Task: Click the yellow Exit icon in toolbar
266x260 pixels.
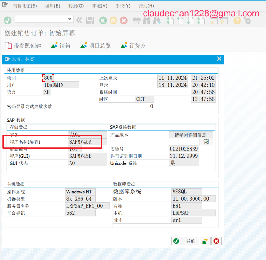Action: [113, 21]
